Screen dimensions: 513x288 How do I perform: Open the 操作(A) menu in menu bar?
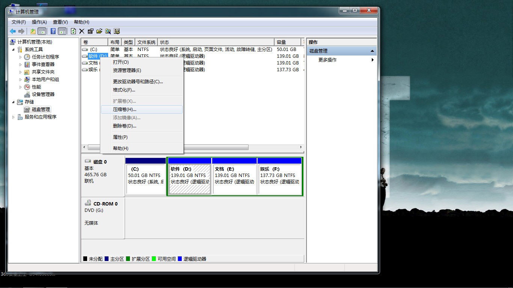click(39, 22)
